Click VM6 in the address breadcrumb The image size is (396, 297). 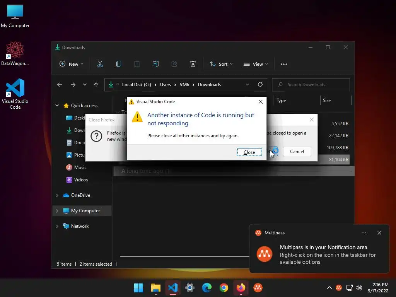point(184,85)
